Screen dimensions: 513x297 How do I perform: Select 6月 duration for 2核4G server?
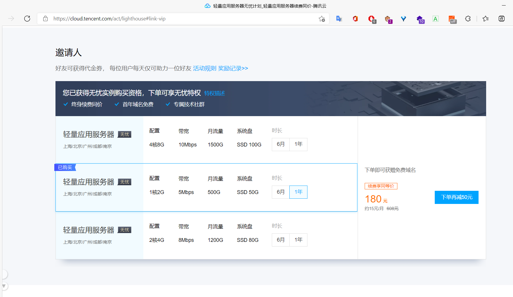tap(281, 240)
